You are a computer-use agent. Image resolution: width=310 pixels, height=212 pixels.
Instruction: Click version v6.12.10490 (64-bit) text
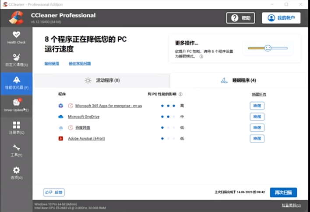46,22
